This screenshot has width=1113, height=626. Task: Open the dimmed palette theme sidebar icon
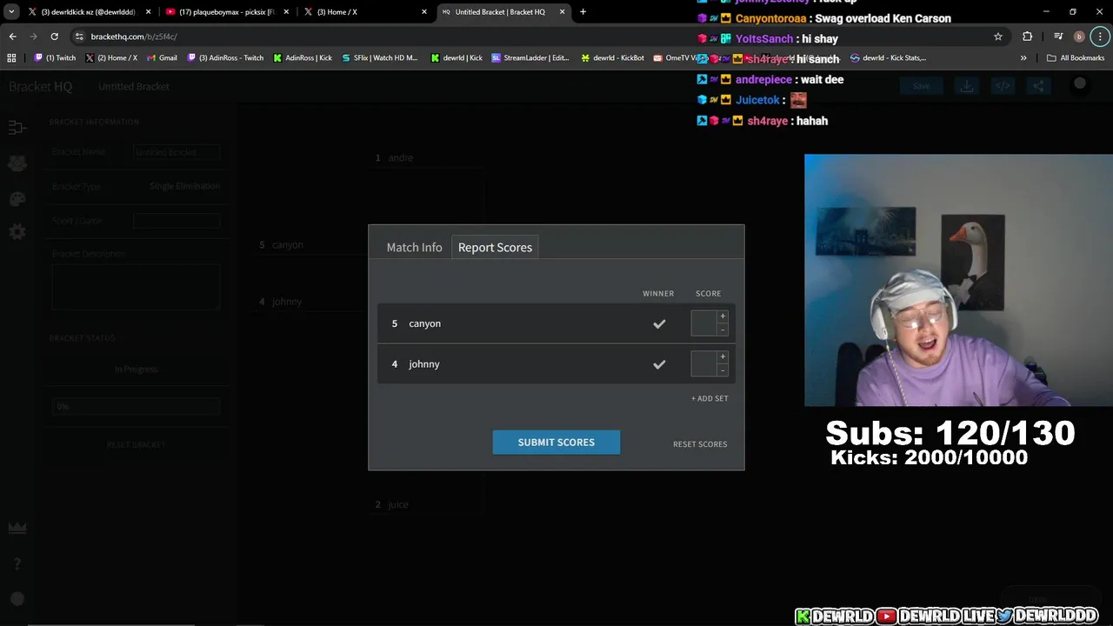click(x=17, y=199)
